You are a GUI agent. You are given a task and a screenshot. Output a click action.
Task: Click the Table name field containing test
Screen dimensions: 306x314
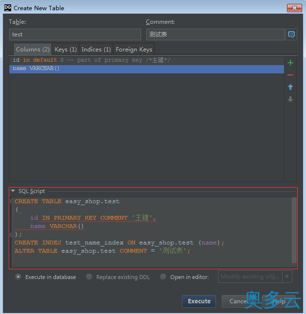75,35
